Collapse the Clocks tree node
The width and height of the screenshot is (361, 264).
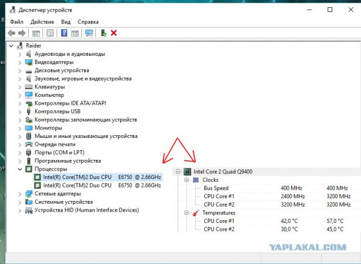coord(187,180)
